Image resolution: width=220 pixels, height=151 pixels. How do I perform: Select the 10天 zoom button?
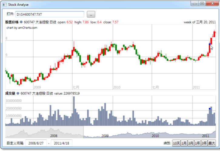(x=176, y=143)
